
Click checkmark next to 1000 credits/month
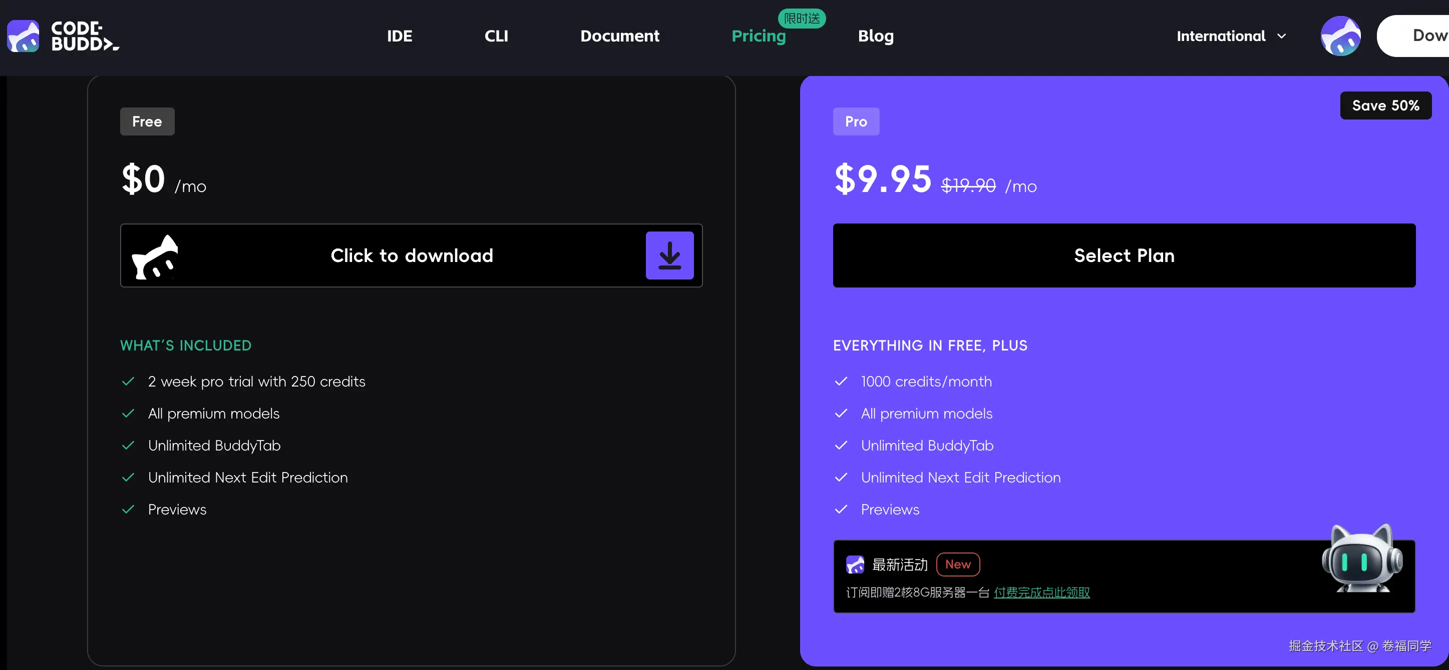click(841, 381)
